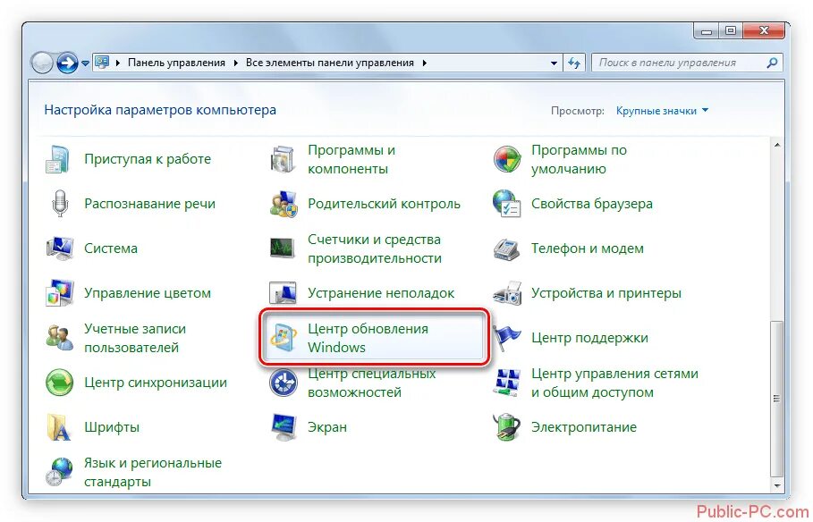The width and height of the screenshot is (813, 522).
Task: Open the browser properties globe icon
Action: [506, 204]
